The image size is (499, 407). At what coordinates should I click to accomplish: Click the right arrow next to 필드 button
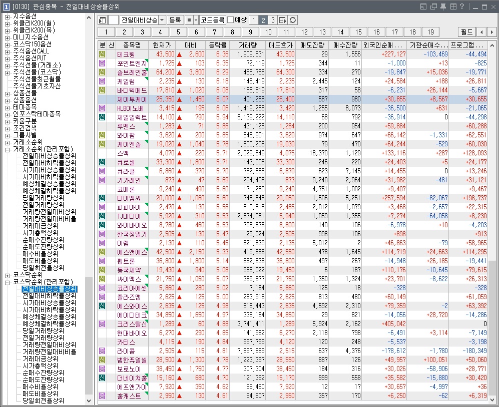click(x=492, y=32)
